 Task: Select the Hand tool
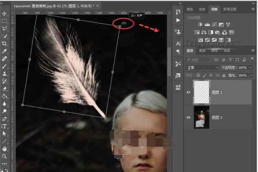4,149
